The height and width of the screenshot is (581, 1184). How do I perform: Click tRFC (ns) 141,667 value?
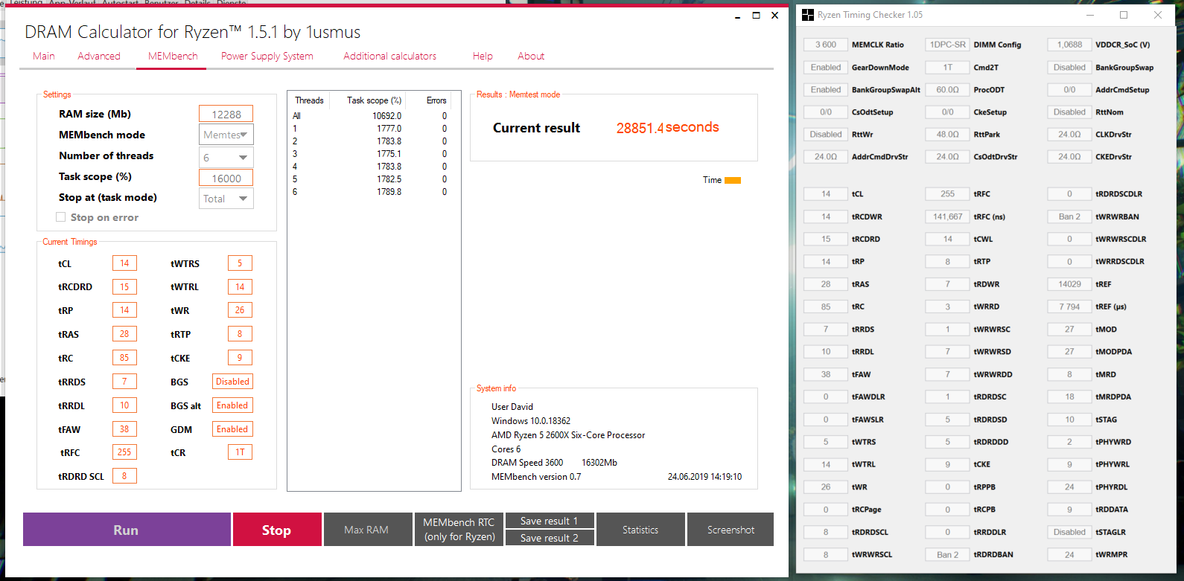pos(947,216)
